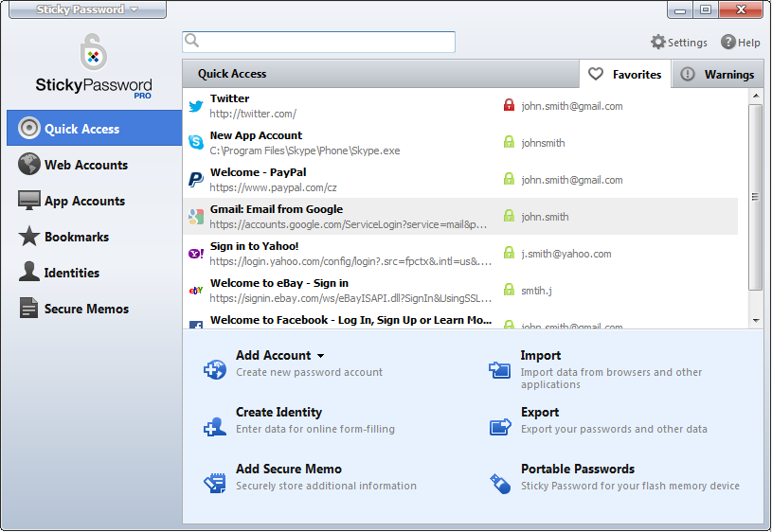The height and width of the screenshot is (532, 772).
Task: Click the Add Secure Memo icon
Action: tap(215, 483)
